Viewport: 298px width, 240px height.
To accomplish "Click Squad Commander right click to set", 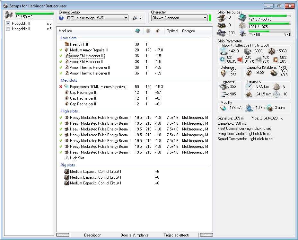I will coord(246,139).
